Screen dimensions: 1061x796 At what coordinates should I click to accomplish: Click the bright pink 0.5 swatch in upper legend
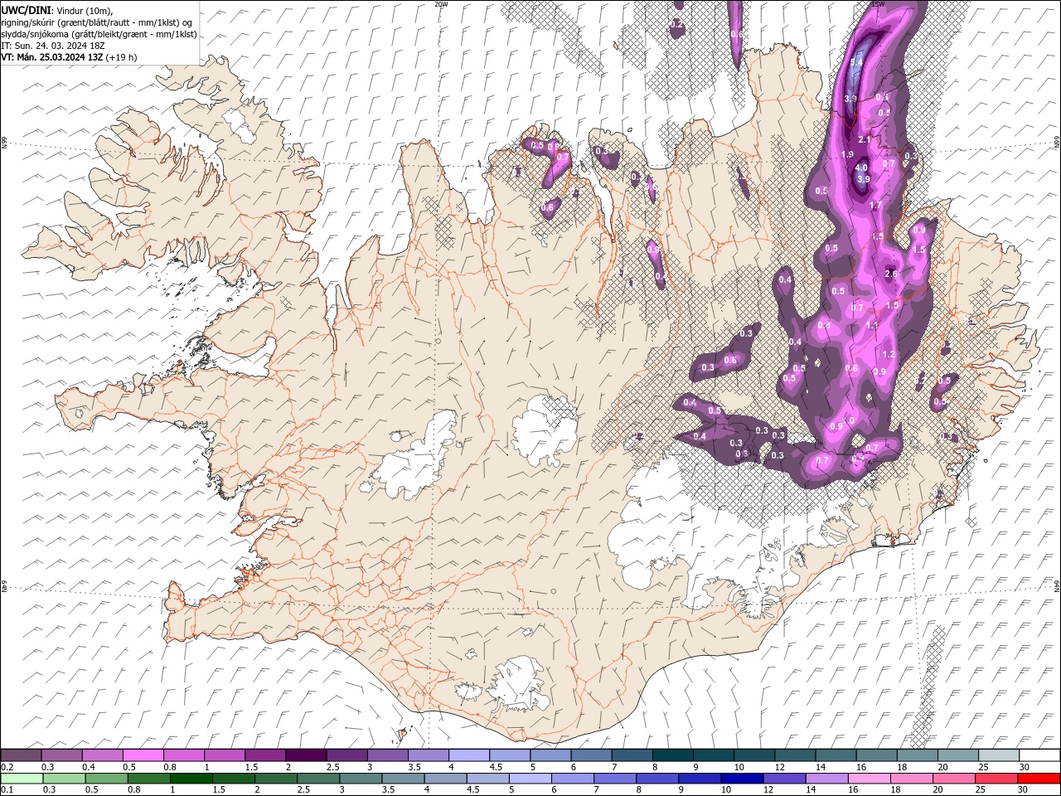tap(143, 755)
